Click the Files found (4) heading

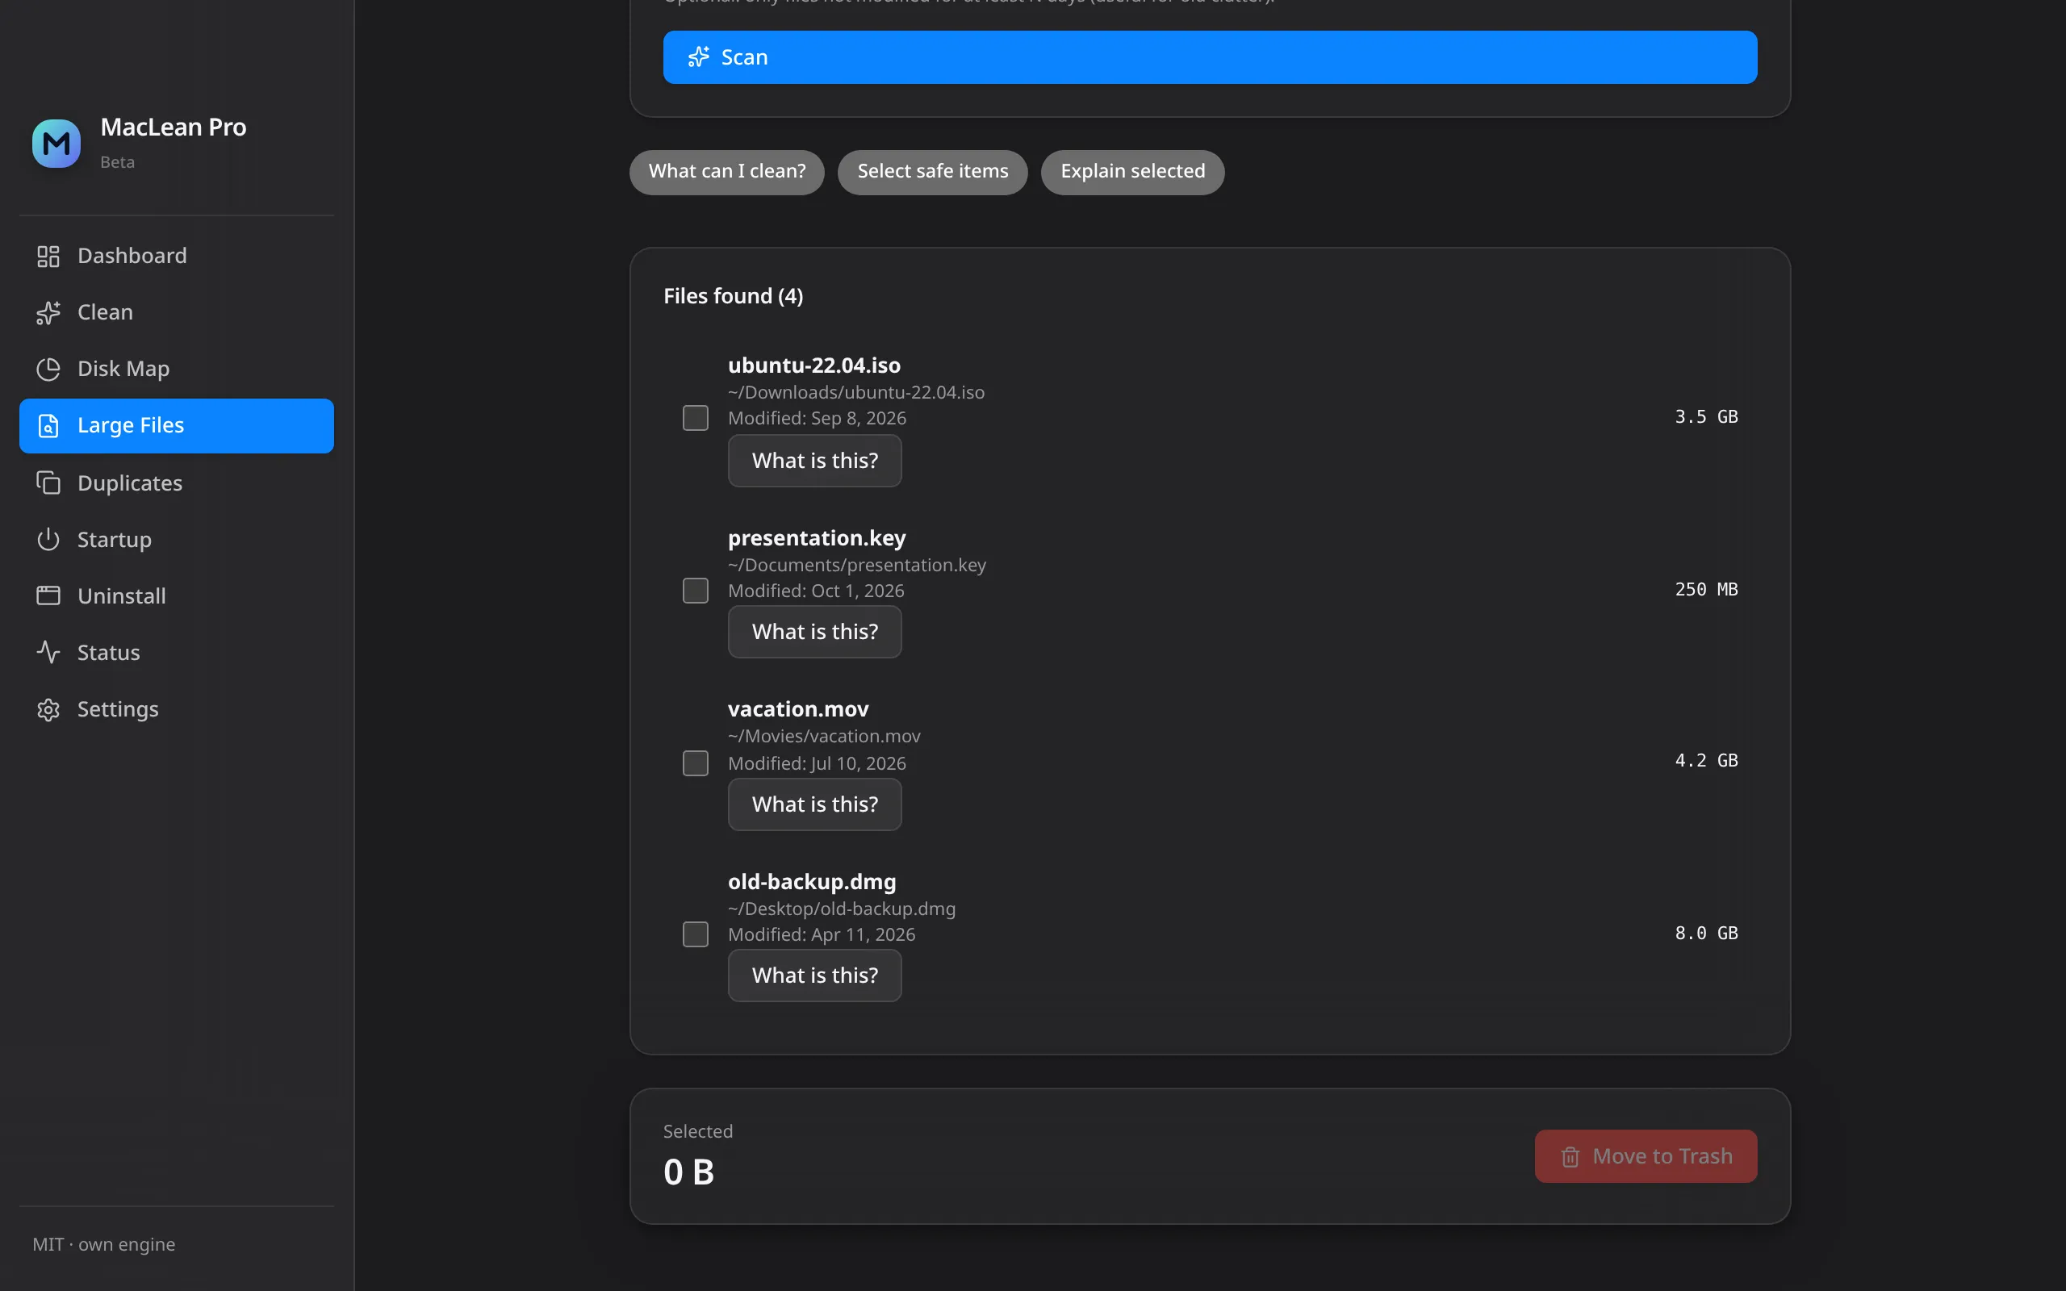(x=734, y=296)
